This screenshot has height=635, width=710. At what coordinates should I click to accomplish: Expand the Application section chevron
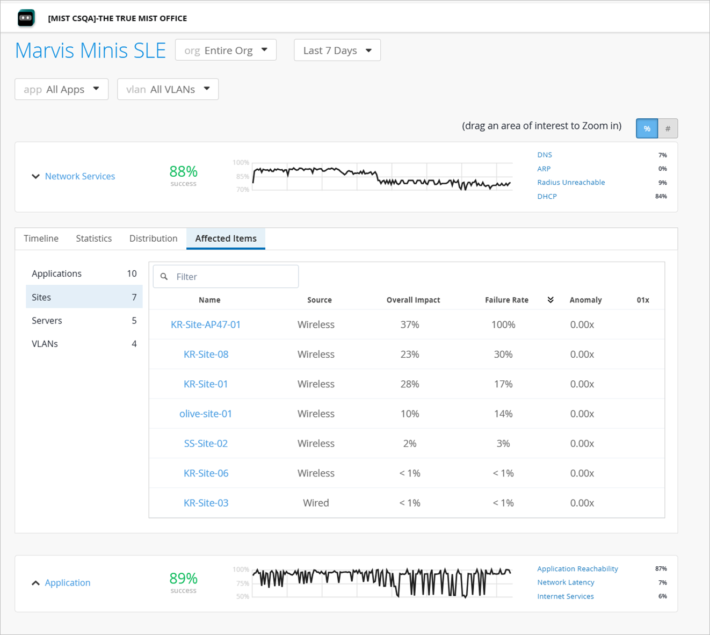coord(35,583)
